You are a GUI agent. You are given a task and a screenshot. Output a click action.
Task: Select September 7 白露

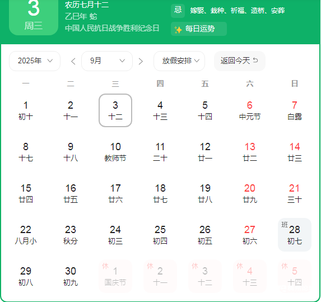pyautogui.click(x=294, y=110)
